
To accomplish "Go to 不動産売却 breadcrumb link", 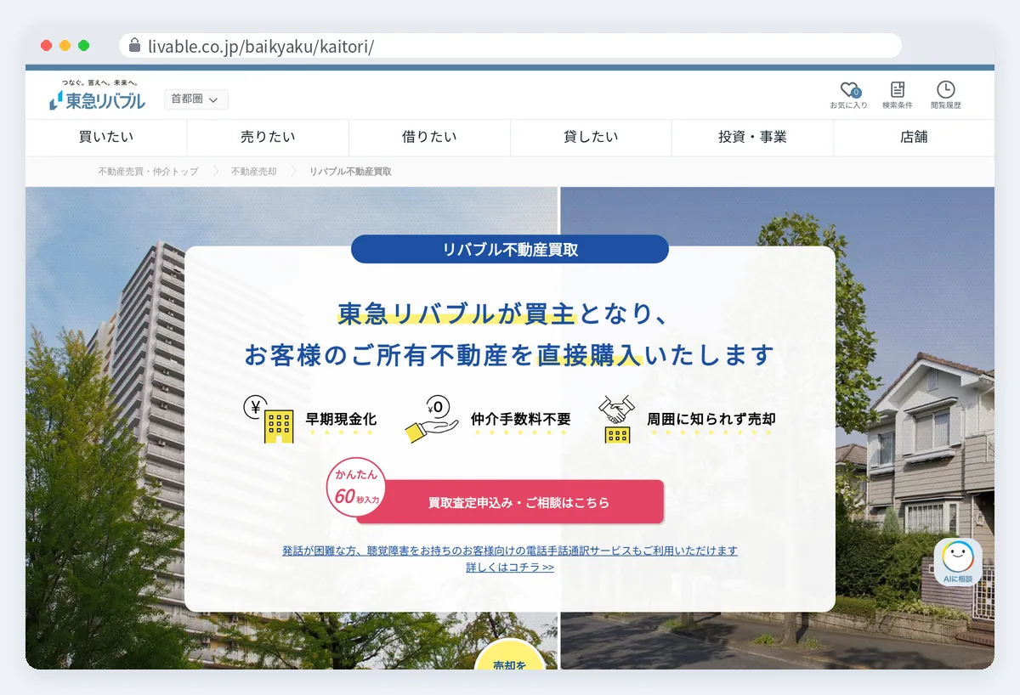I will tap(253, 172).
